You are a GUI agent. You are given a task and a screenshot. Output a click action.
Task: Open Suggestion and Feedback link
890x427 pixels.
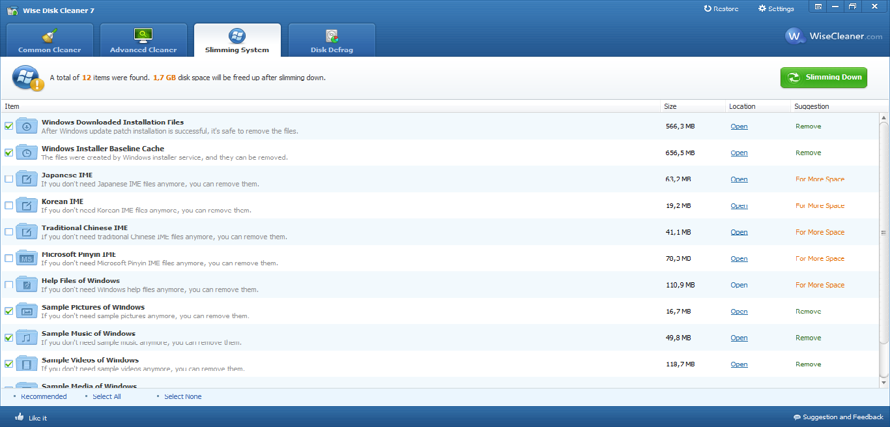tap(838, 417)
